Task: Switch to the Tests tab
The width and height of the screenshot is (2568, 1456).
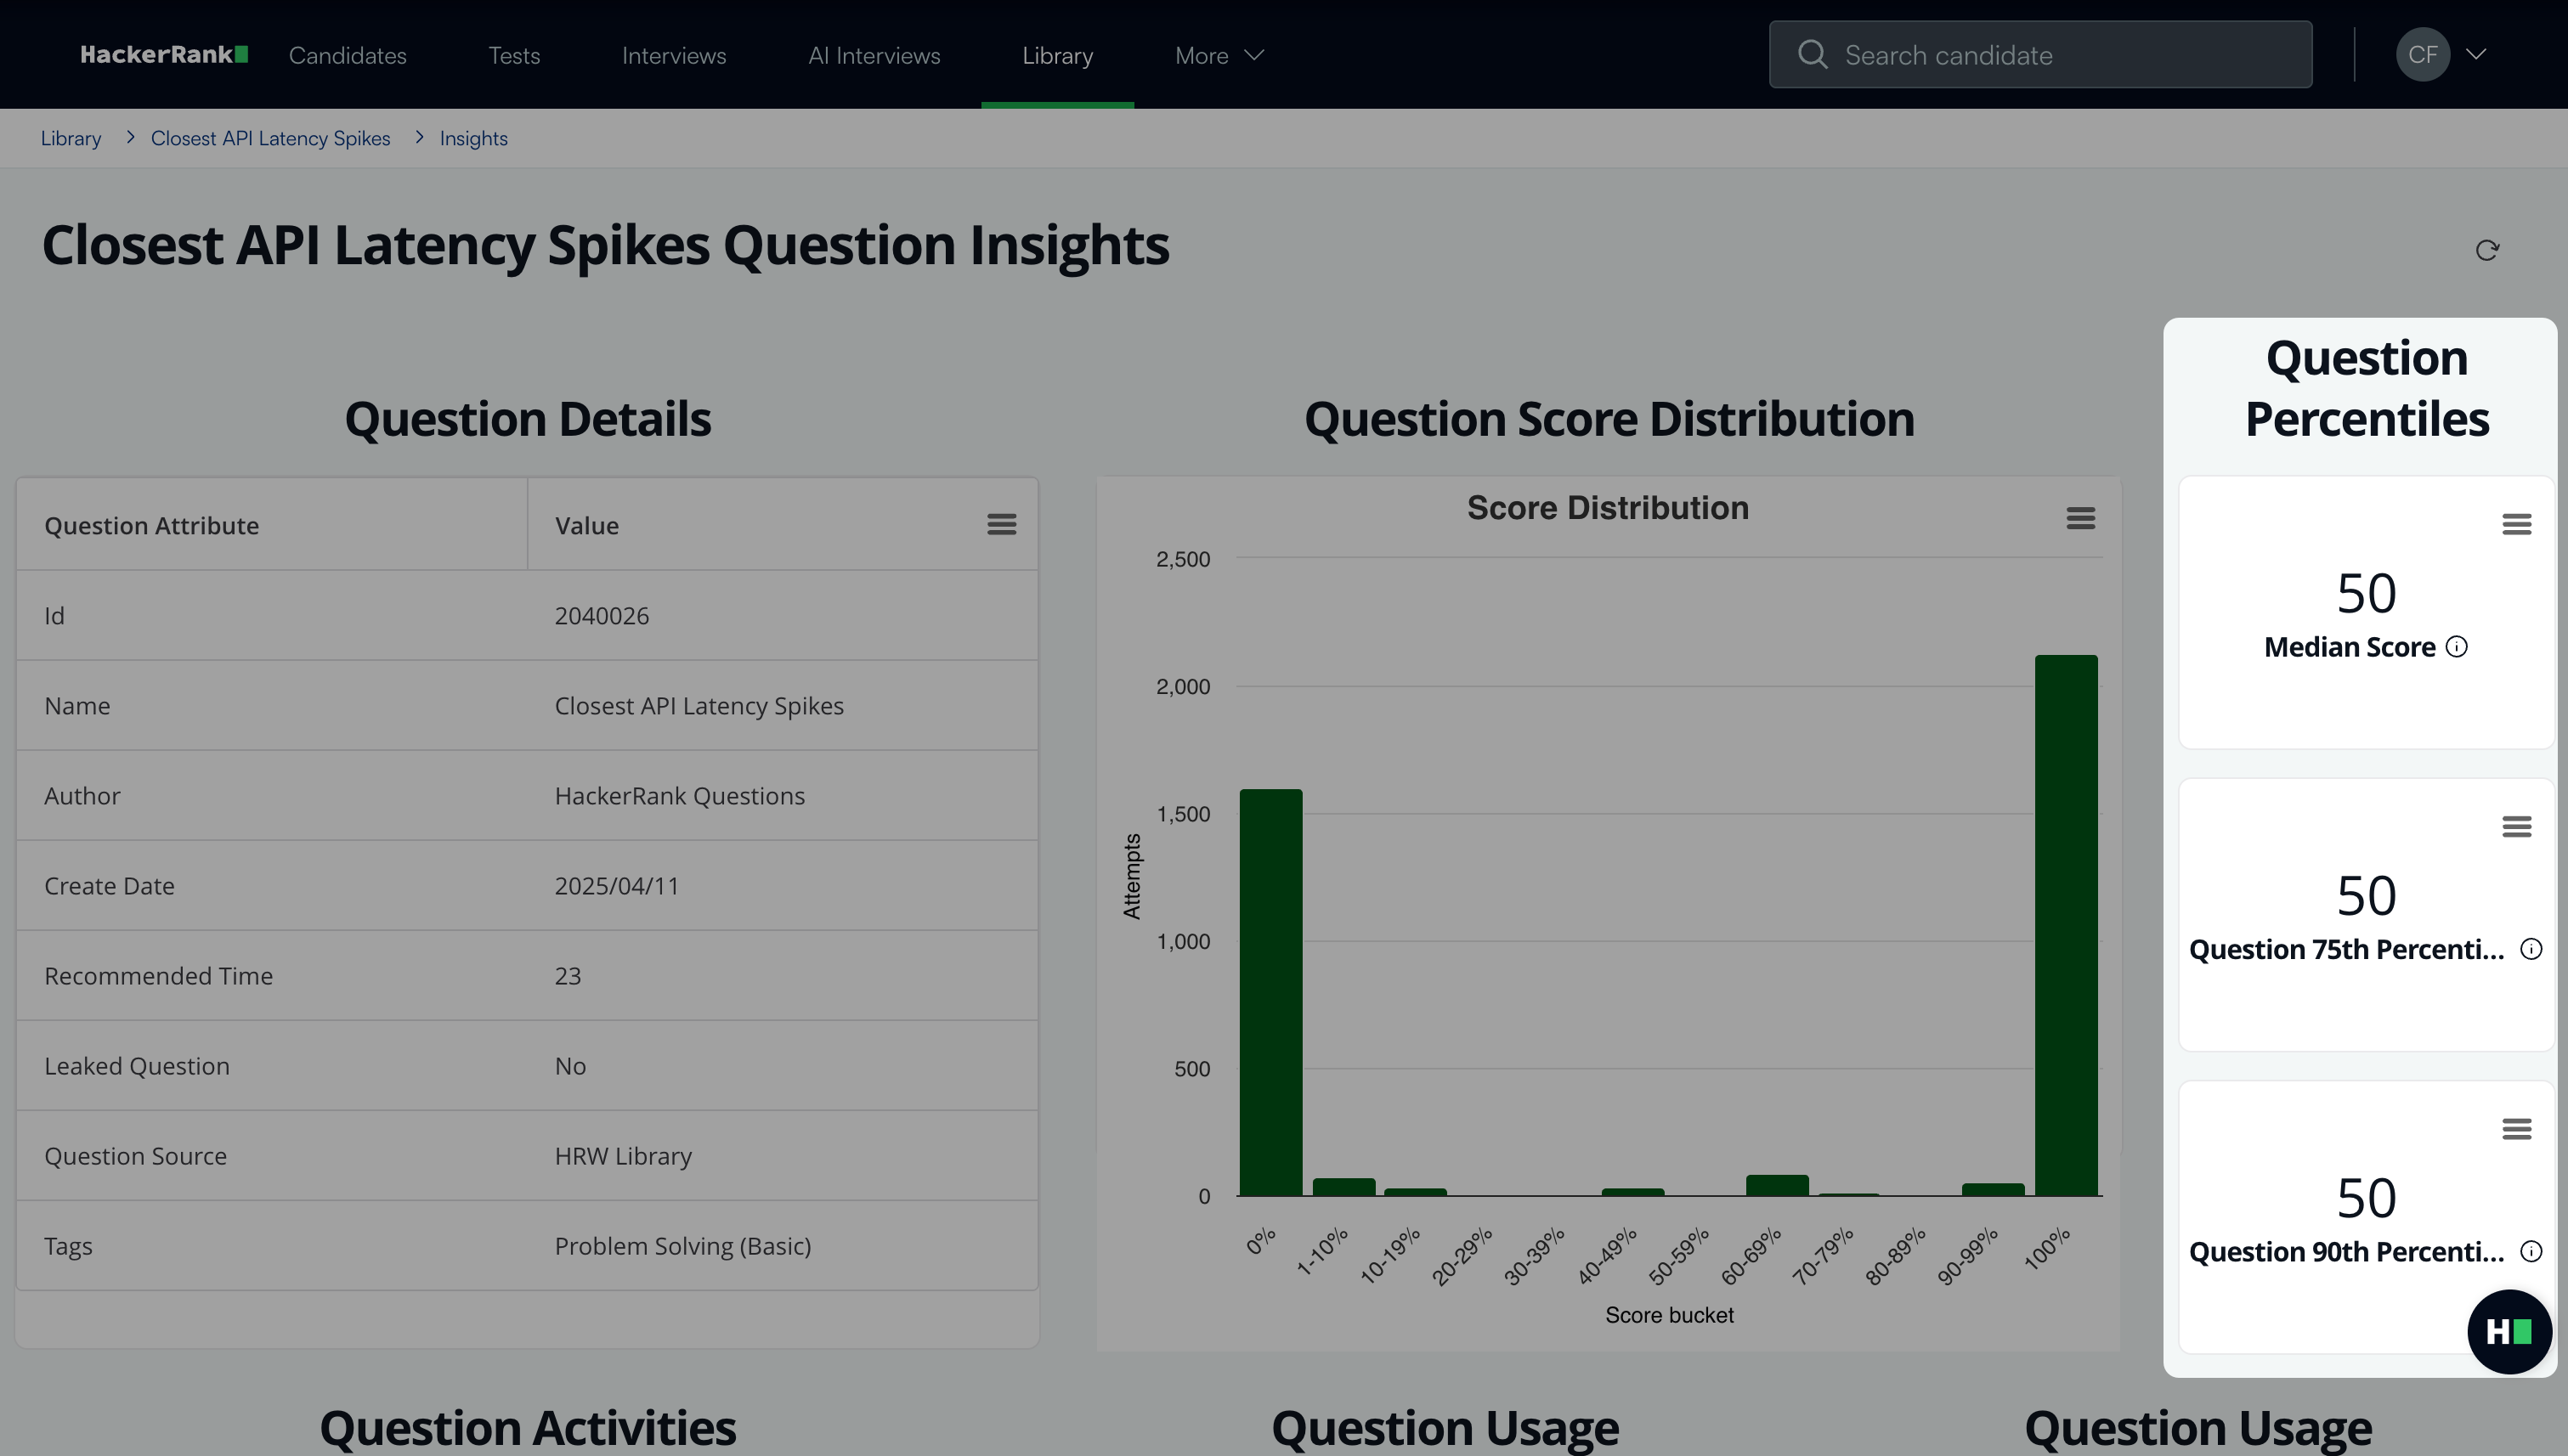Action: point(513,55)
